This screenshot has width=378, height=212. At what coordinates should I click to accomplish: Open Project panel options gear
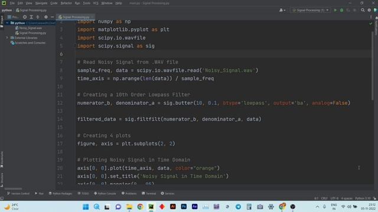click(46, 17)
